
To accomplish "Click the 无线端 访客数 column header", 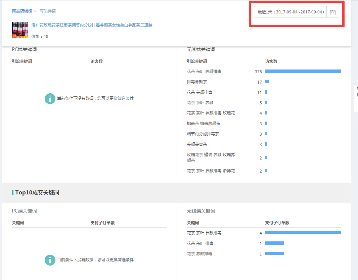I will [271, 61].
